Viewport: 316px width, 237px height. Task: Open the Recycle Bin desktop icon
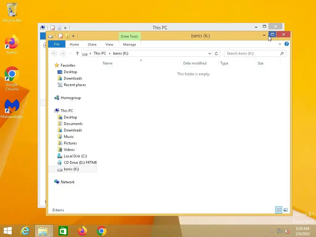[x=12, y=12]
